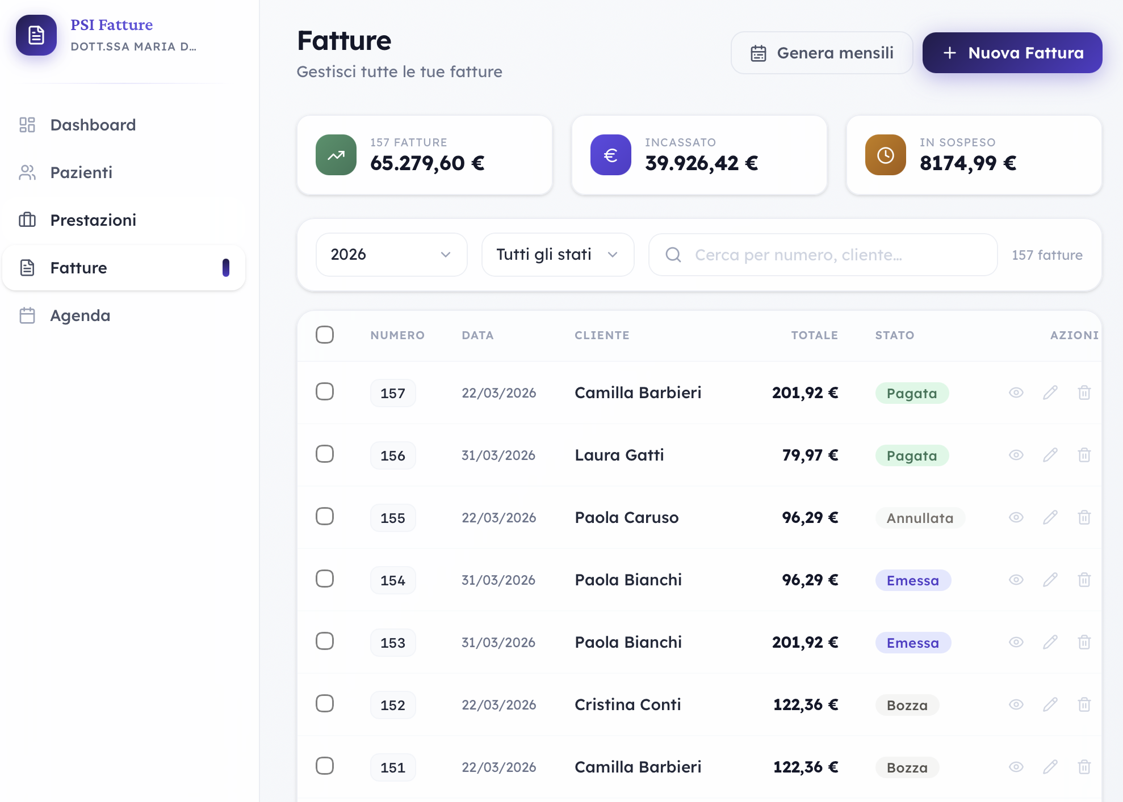The height and width of the screenshot is (802, 1123).
Task: Click the PSI Fatture logo icon
Action: pyautogui.click(x=36, y=35)
